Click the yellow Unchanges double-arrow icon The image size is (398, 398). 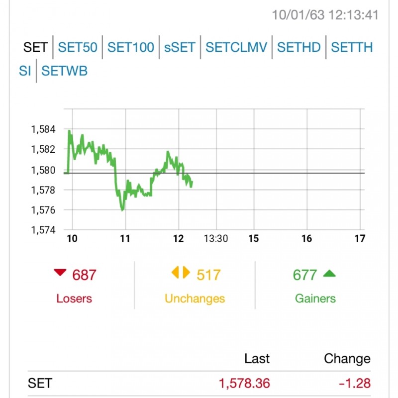(181, 273)
